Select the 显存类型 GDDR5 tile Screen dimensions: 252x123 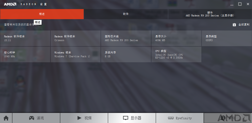pos(227,38)
